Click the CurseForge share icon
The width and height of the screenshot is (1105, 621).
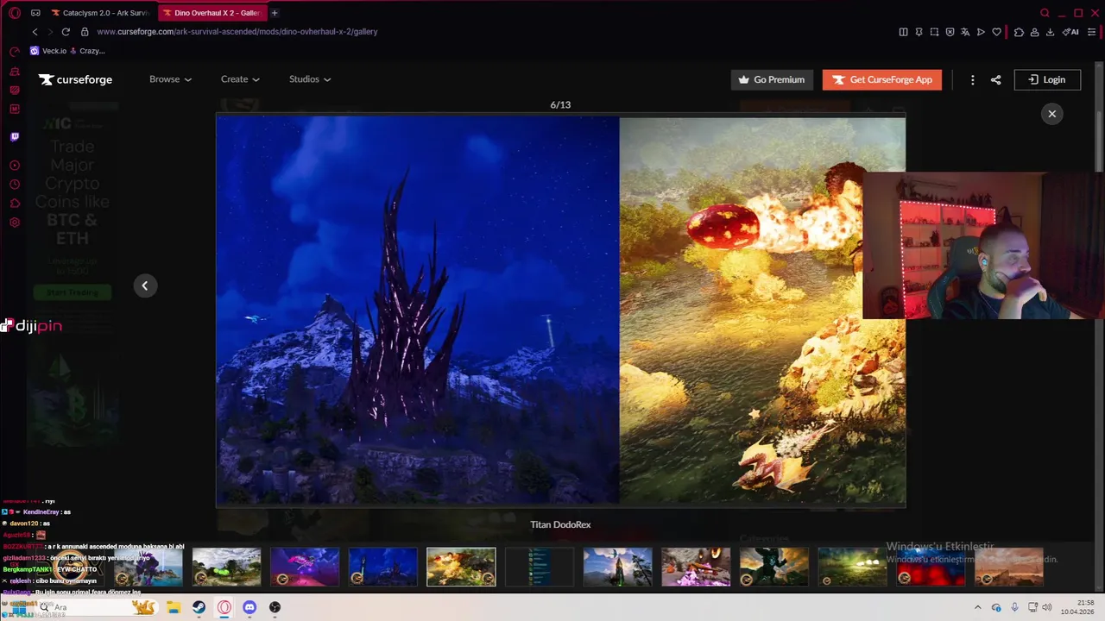(995, 79)
